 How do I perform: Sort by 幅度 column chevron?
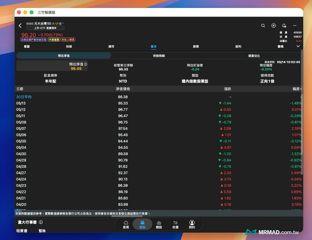(301, 89)
